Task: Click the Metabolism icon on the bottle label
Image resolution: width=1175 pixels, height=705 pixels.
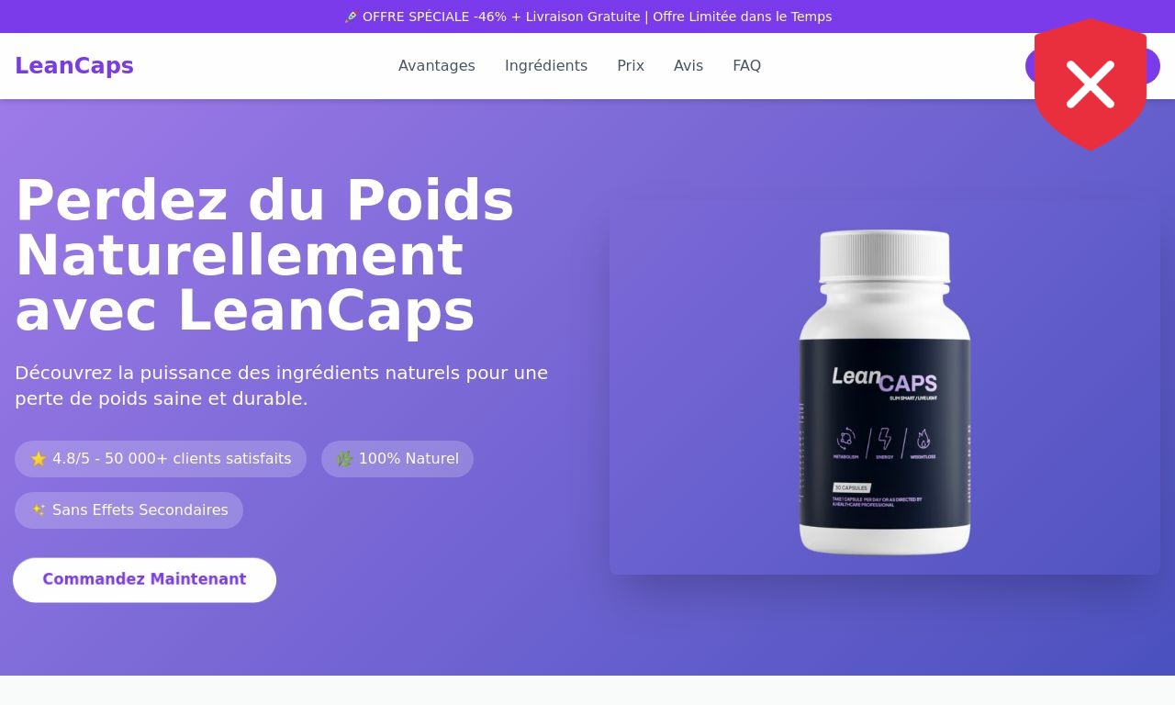Action: point(845,439)
